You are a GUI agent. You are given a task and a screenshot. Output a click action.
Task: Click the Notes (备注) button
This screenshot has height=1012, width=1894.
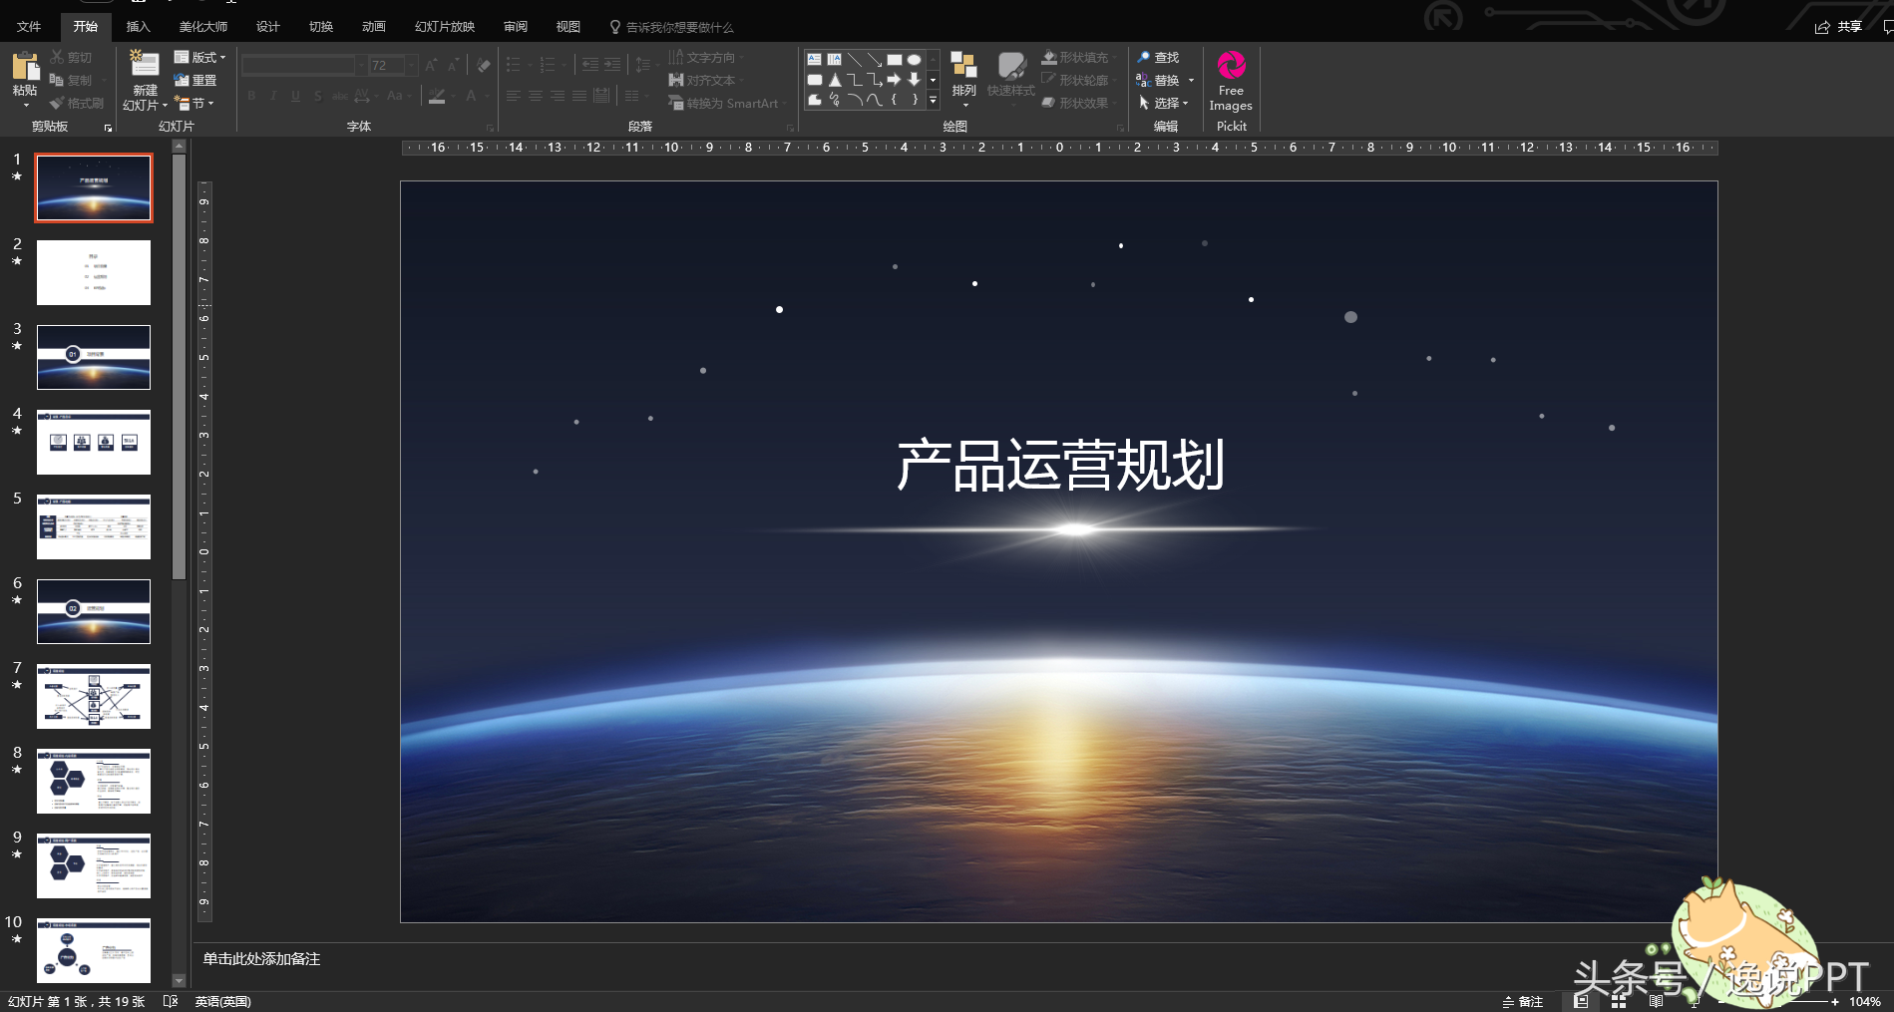(1523, 1002)
